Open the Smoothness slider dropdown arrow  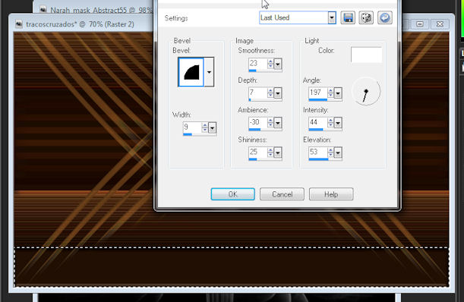[278, 64]
